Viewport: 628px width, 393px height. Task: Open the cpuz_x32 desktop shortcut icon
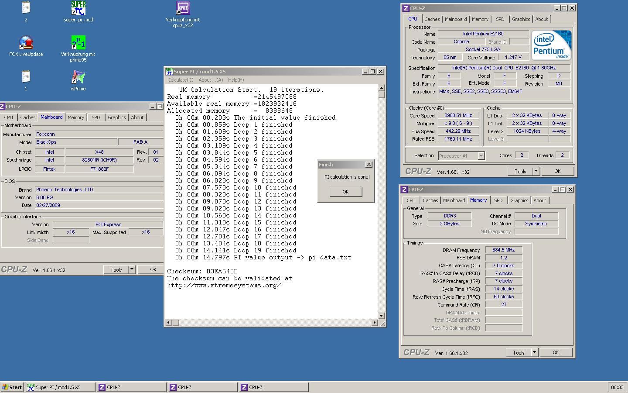[183, 8]
